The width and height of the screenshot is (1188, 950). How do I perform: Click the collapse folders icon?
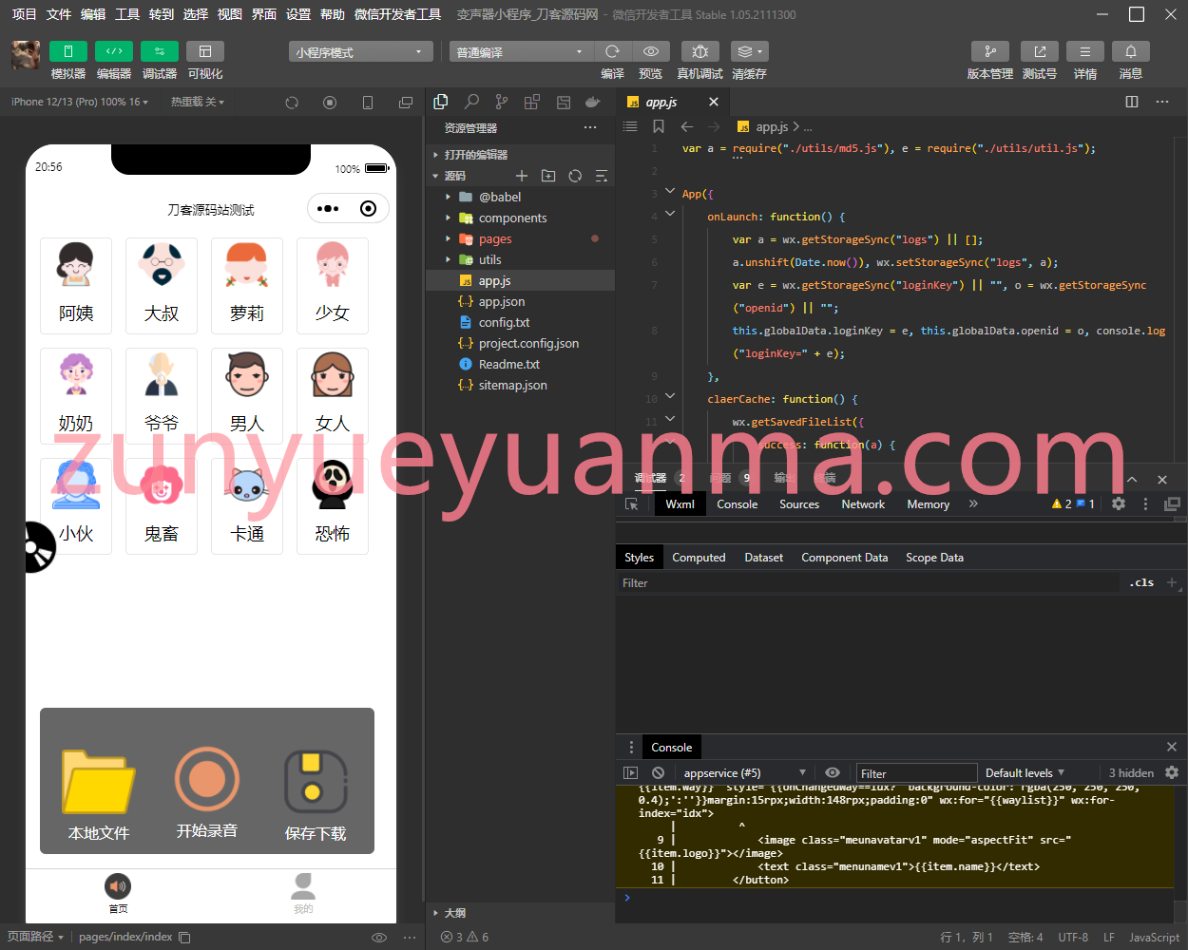point(602,176)
